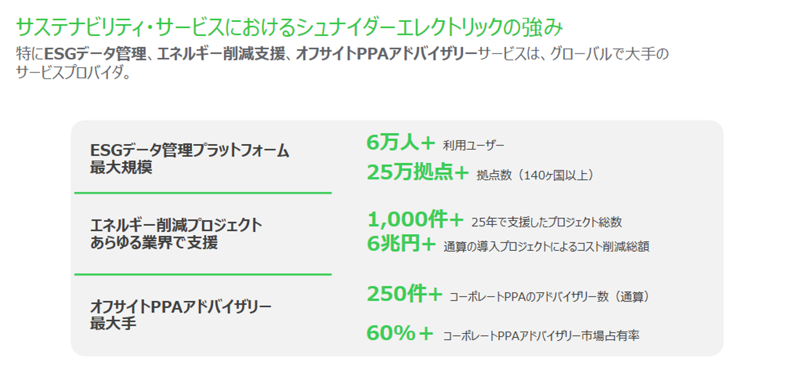Select the エネルギー削減プロジェクト heading
This screenshot has width=786, height=392.
click(x=176, y=225)
